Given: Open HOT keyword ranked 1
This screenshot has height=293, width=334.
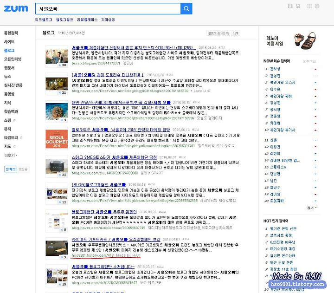Looking at the screenshot, I should (283, 228).
